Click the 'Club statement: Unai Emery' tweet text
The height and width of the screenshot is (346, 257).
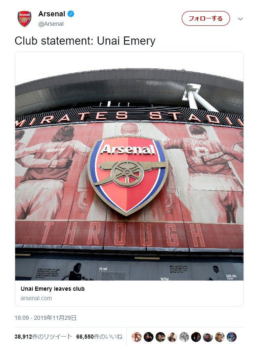85,41
